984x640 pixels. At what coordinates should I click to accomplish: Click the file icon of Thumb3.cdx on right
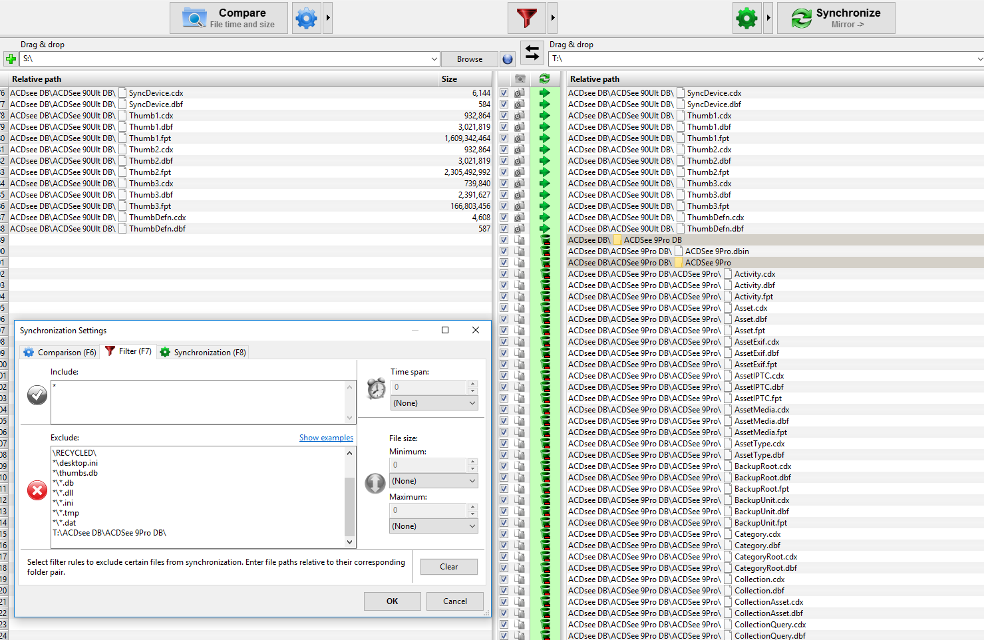point(681,184)
